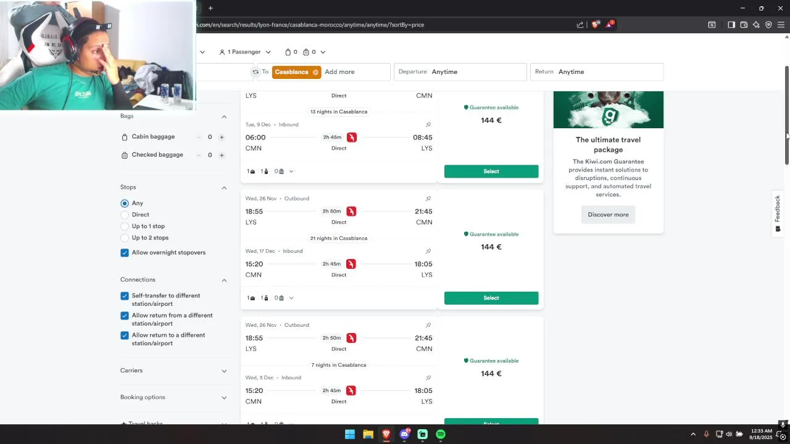Expand the Carriers filter section
This screenshot has height=444, width=790.
(224, 371)
